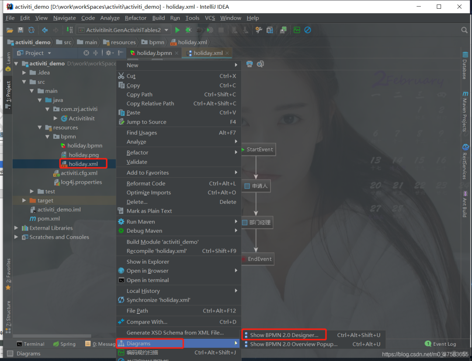Open the VCS menu
This screenshot has height=361, width=472.
pyautogui.click(x=210, y=18)
